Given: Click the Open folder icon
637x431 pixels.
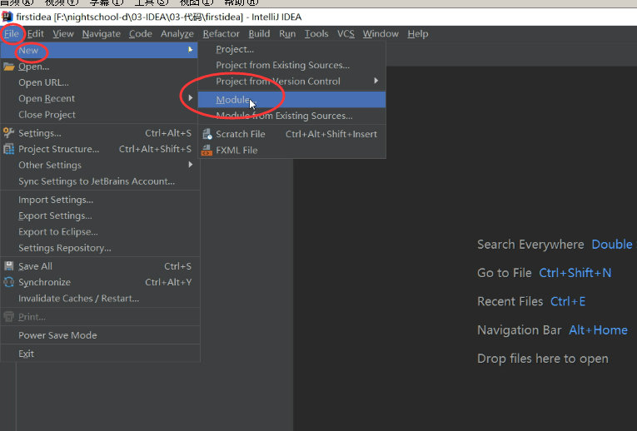Looking at the screenshot, I should pos(9,67).
